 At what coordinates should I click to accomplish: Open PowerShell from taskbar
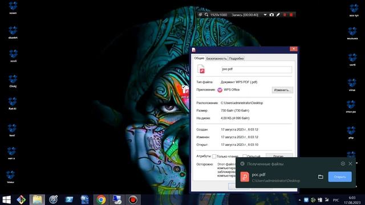tap(69, 200)
